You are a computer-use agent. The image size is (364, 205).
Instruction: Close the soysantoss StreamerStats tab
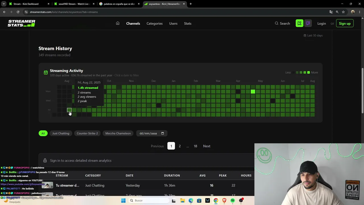184,4
